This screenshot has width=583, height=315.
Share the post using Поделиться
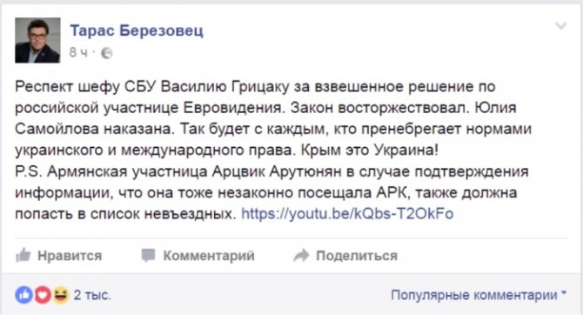(x=345, y=256)
